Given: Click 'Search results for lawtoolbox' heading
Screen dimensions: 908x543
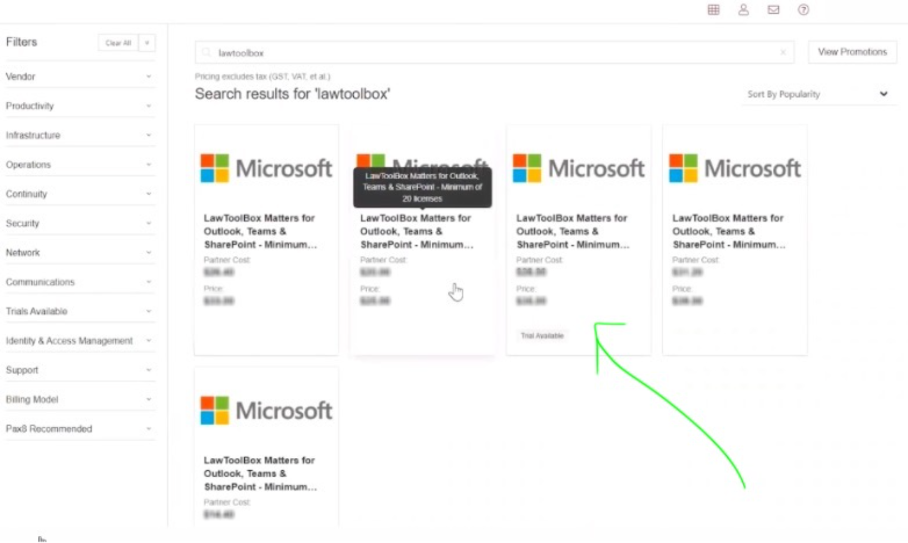Looking at the screenshot, I should (292, 93).
